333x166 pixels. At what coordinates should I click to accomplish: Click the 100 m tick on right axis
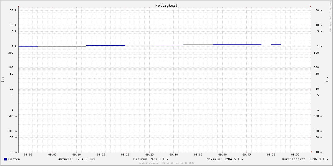point(318,131)
